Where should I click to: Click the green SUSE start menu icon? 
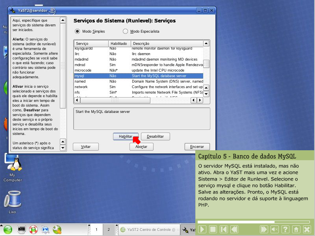click(x=8, y=229)
